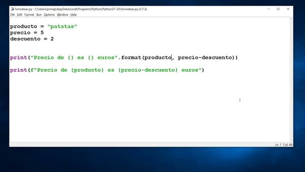Open the Window menu
This screenshot has height=172, width=305.
pyautogui.click(x=62, y=15)
